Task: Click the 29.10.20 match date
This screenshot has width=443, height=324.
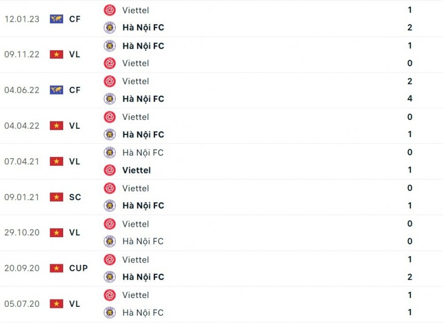Action: [22, 233]
